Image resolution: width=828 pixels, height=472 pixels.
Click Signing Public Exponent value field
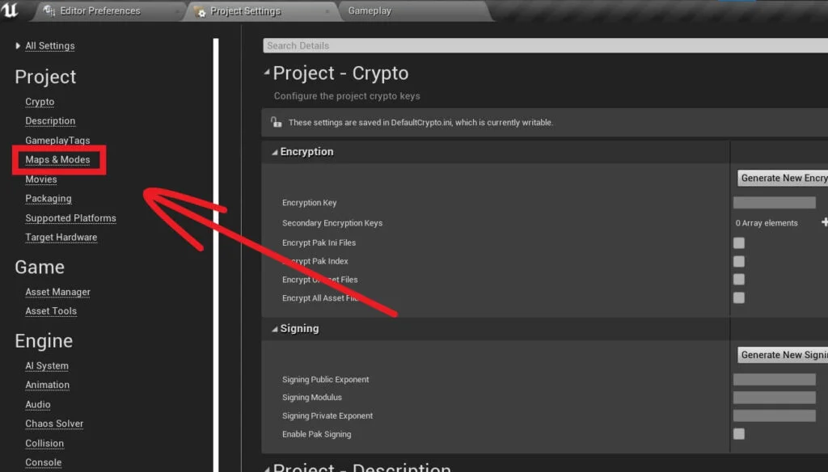click(774, 379)
